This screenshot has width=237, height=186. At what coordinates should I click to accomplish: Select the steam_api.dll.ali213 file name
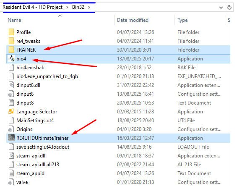38,165
